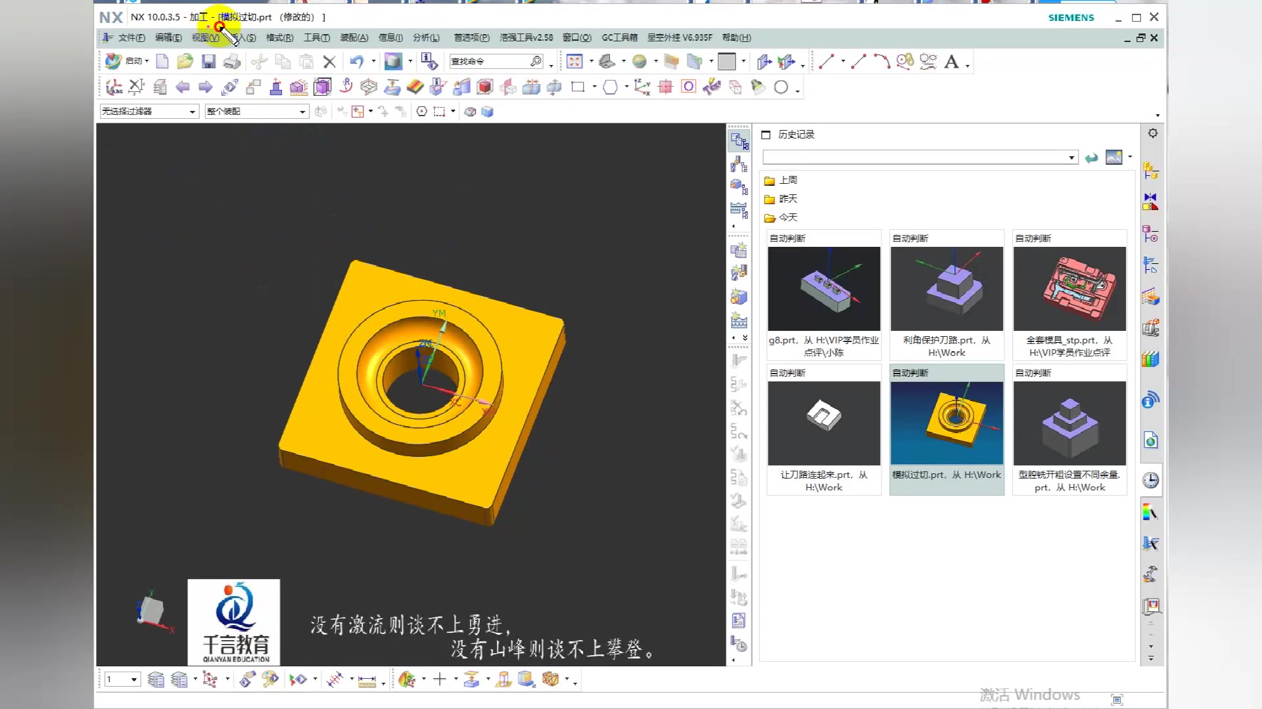Toggle the 历史记录 panel header checkbox
Image resolution: width=1262 pixels, height=709 pixels.
(x=766, y=135)
